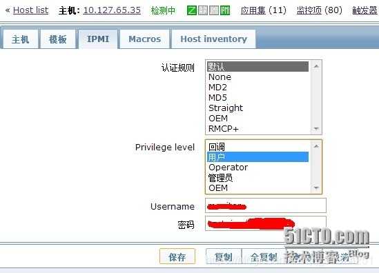Image resolution: width=379 pixels, height=273 pixels.
Task: Click the 复制 clone button
Action: pos(224,256)
